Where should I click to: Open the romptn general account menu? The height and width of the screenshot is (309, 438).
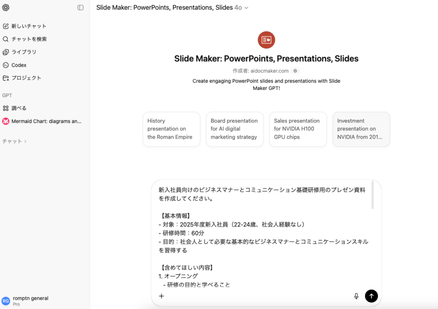click(x=30, y=301)
